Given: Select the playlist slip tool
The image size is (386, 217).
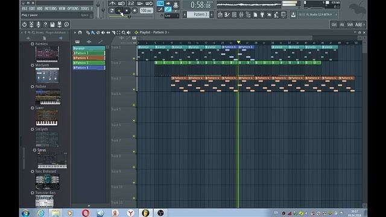Looking at the screenshot, I should point(109,33).
